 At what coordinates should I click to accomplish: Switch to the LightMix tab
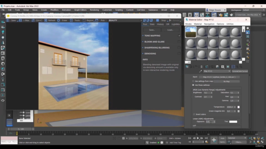pyautogui.click(x=175, y=24)
